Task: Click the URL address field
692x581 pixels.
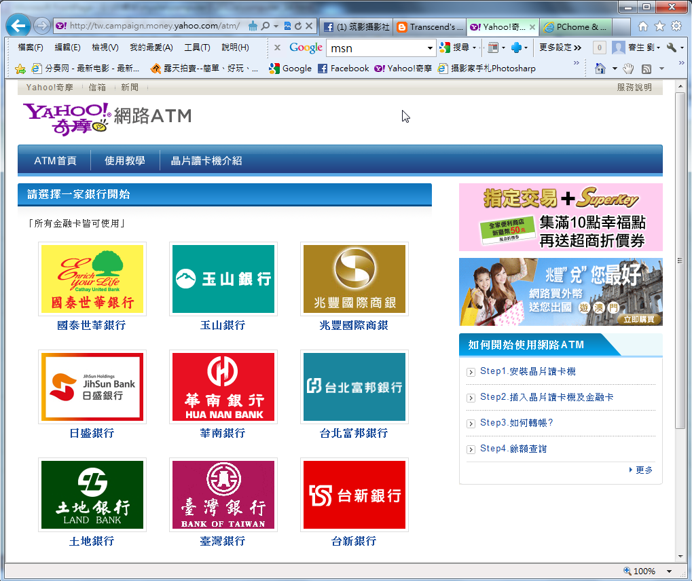Action: [x=154, y=26]
